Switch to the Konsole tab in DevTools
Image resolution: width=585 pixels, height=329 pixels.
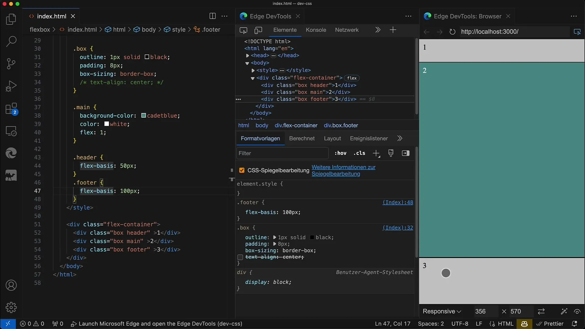pyautogui.click(x=316, y=30)
